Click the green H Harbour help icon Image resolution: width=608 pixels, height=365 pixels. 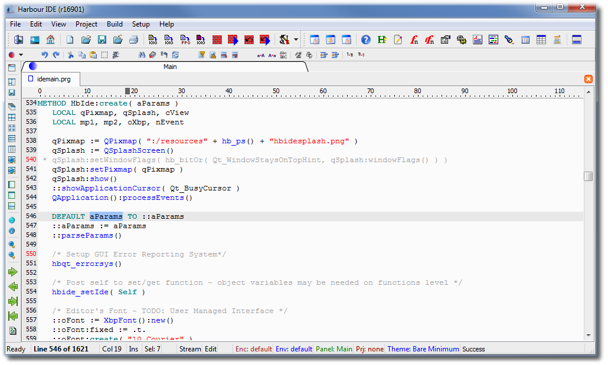point(382,40)
